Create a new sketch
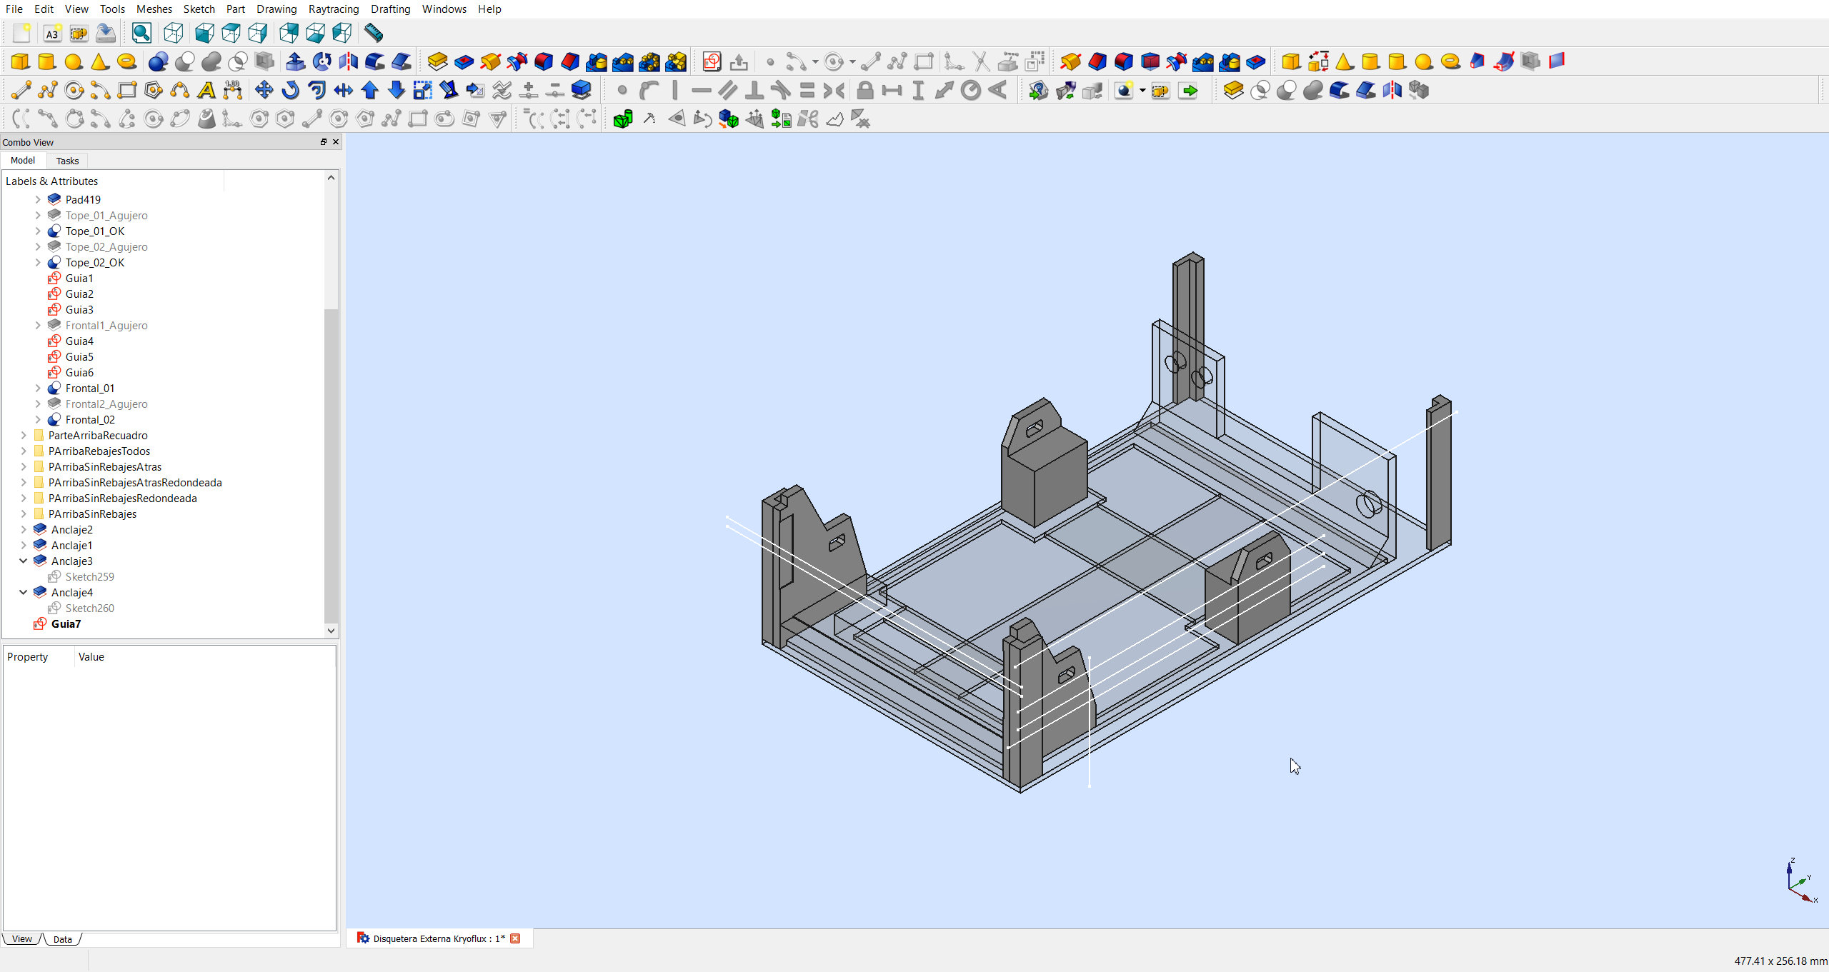Viewport: 1829px width, 972px height. [712, 61]
